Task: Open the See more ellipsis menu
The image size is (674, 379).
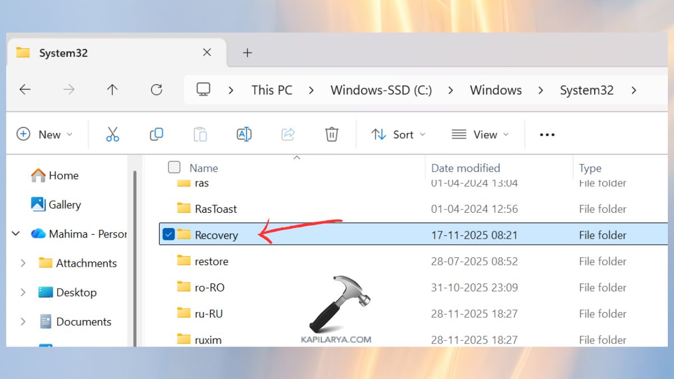Action: (x=546, y=134)
